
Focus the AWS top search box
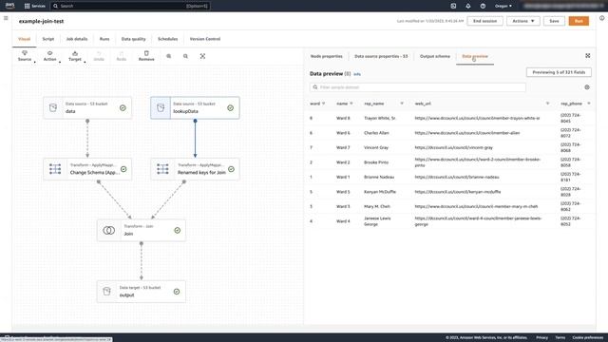point(131,6)
